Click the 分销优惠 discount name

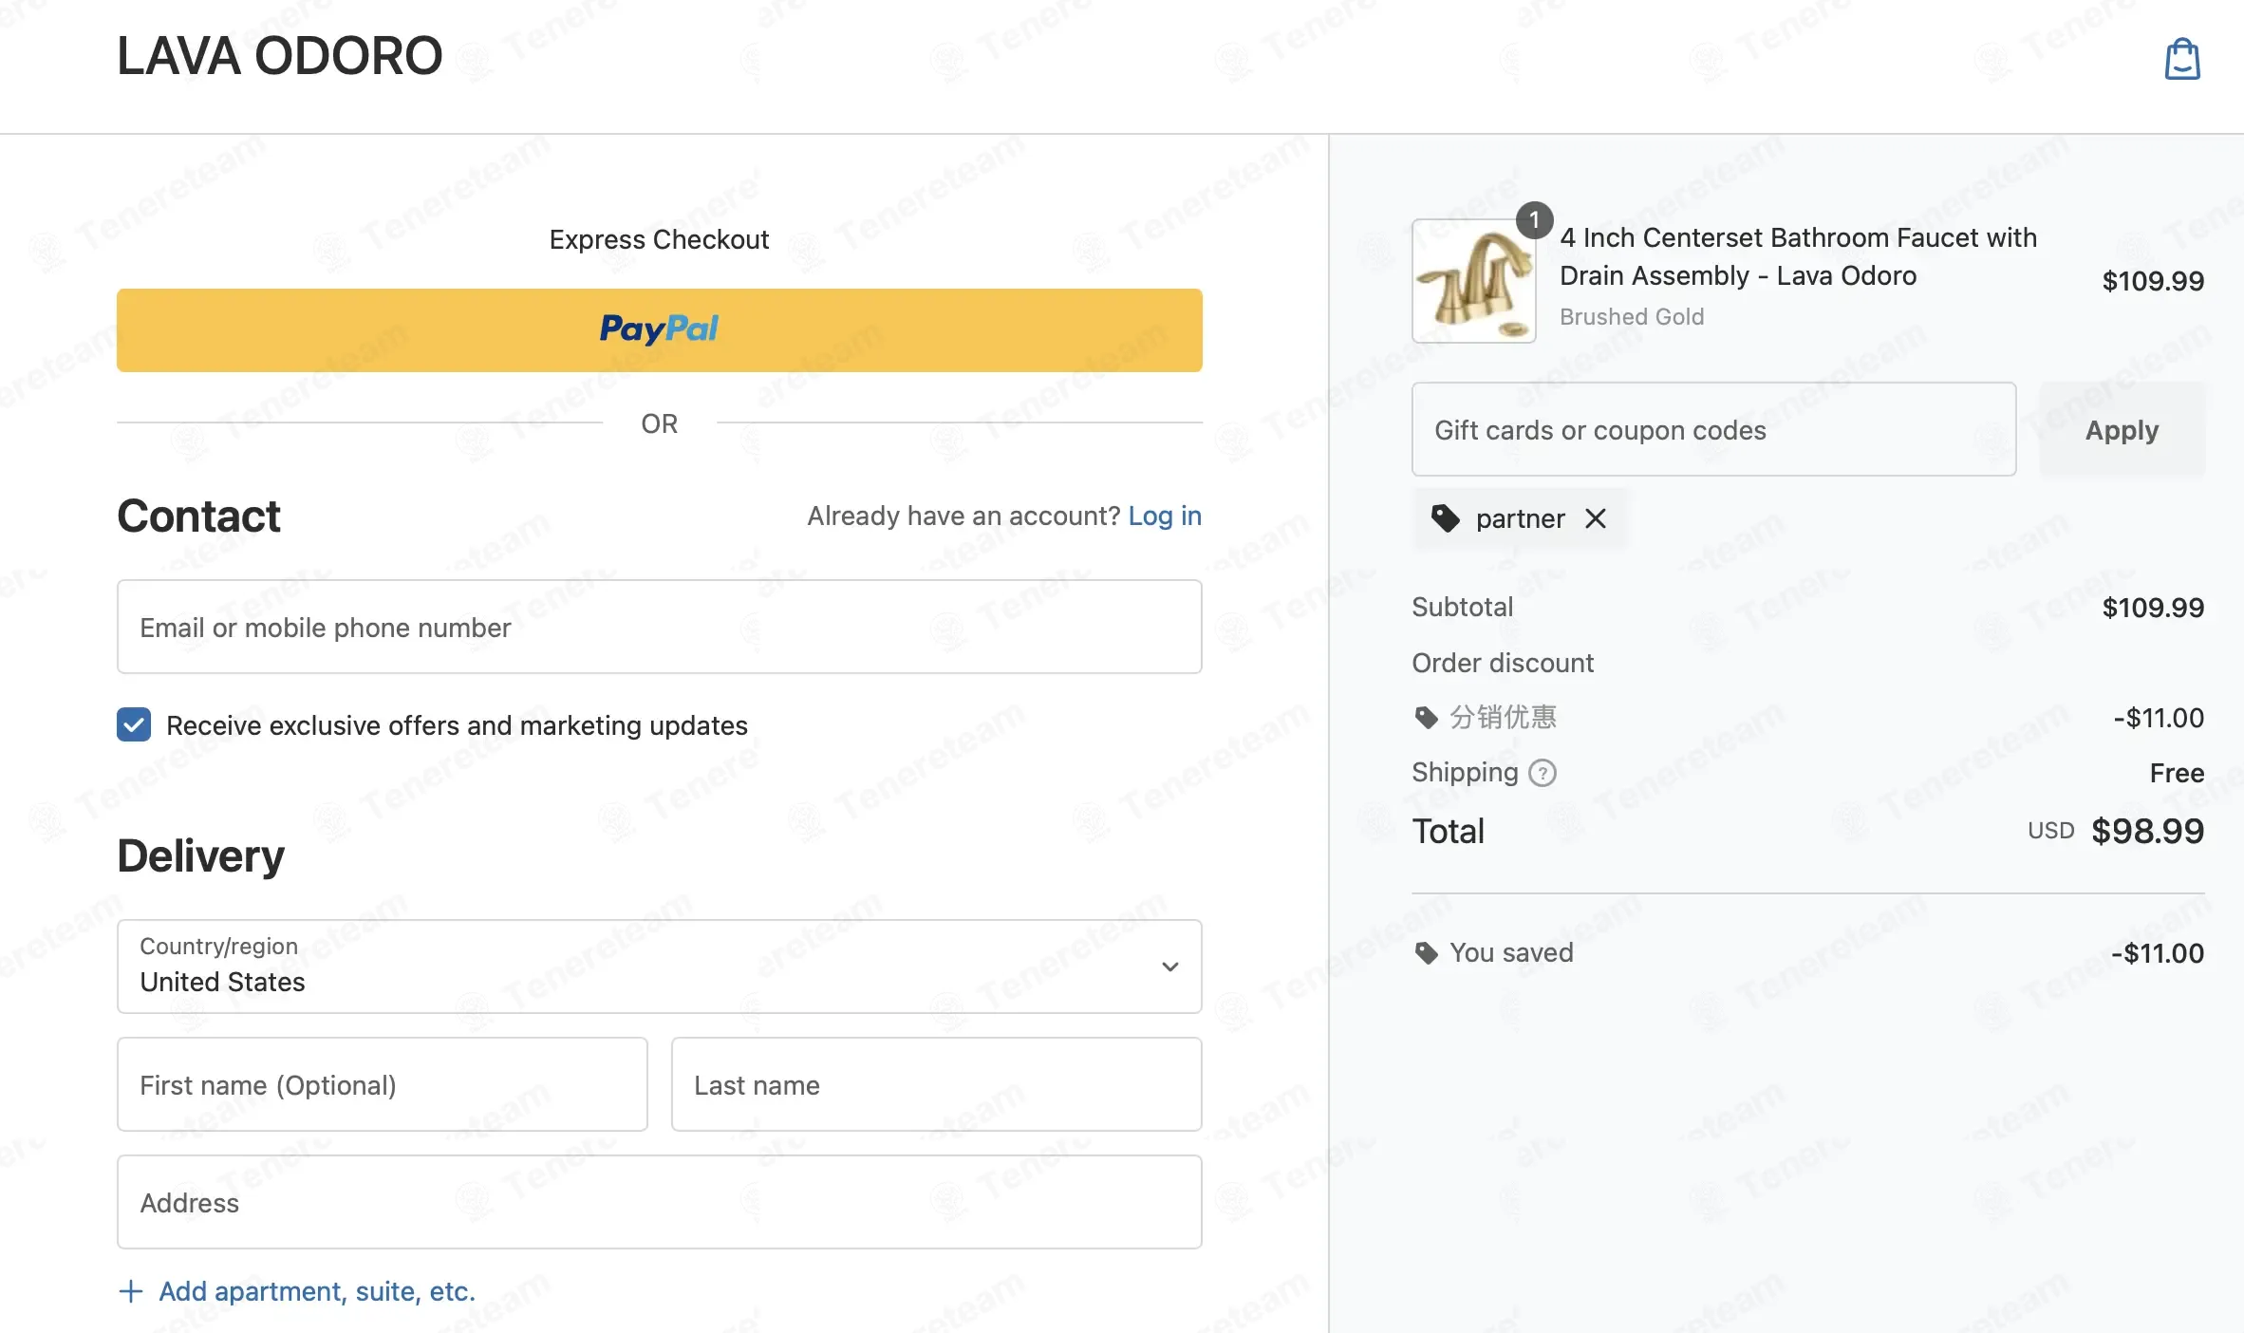click(x=1504, y=718)
